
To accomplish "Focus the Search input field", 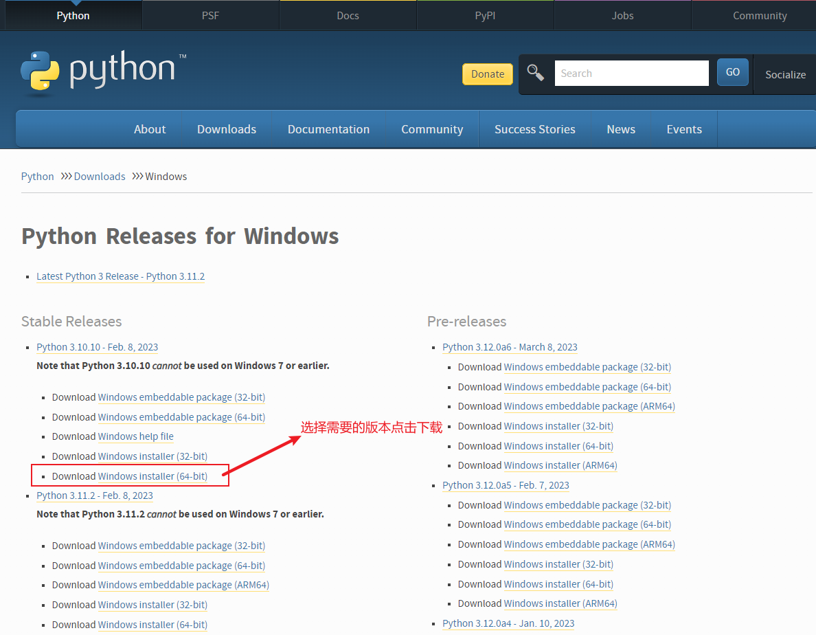I will point(631,74).
